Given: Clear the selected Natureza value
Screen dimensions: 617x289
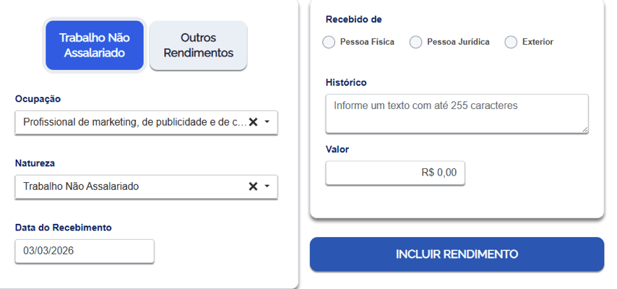Looking at the screenshot, I should (x=253, y=186).
